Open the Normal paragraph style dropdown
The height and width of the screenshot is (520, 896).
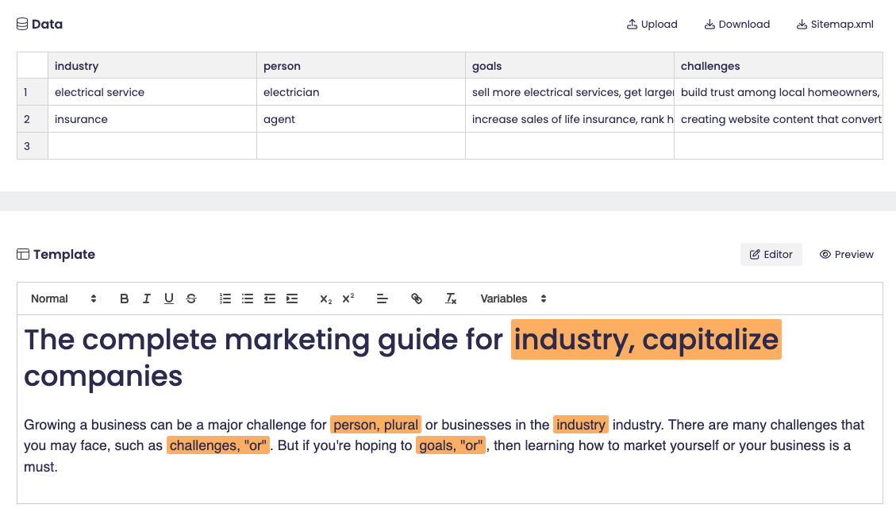tap(63, 299)
